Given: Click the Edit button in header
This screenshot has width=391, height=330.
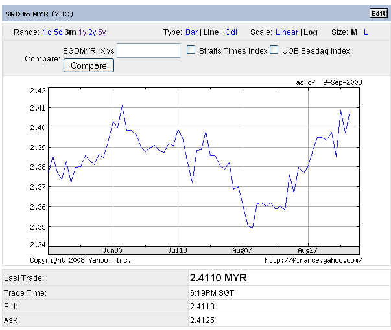Looking at the screenshot, I should [x=378, y=14].
